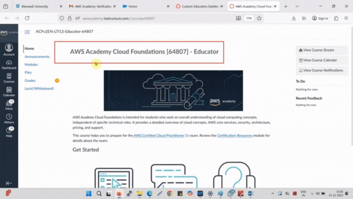Open Microsoft Word from taskbar
Image resolution: width=353 pixels, height=199 pixels.
click(x=251, y=194)
